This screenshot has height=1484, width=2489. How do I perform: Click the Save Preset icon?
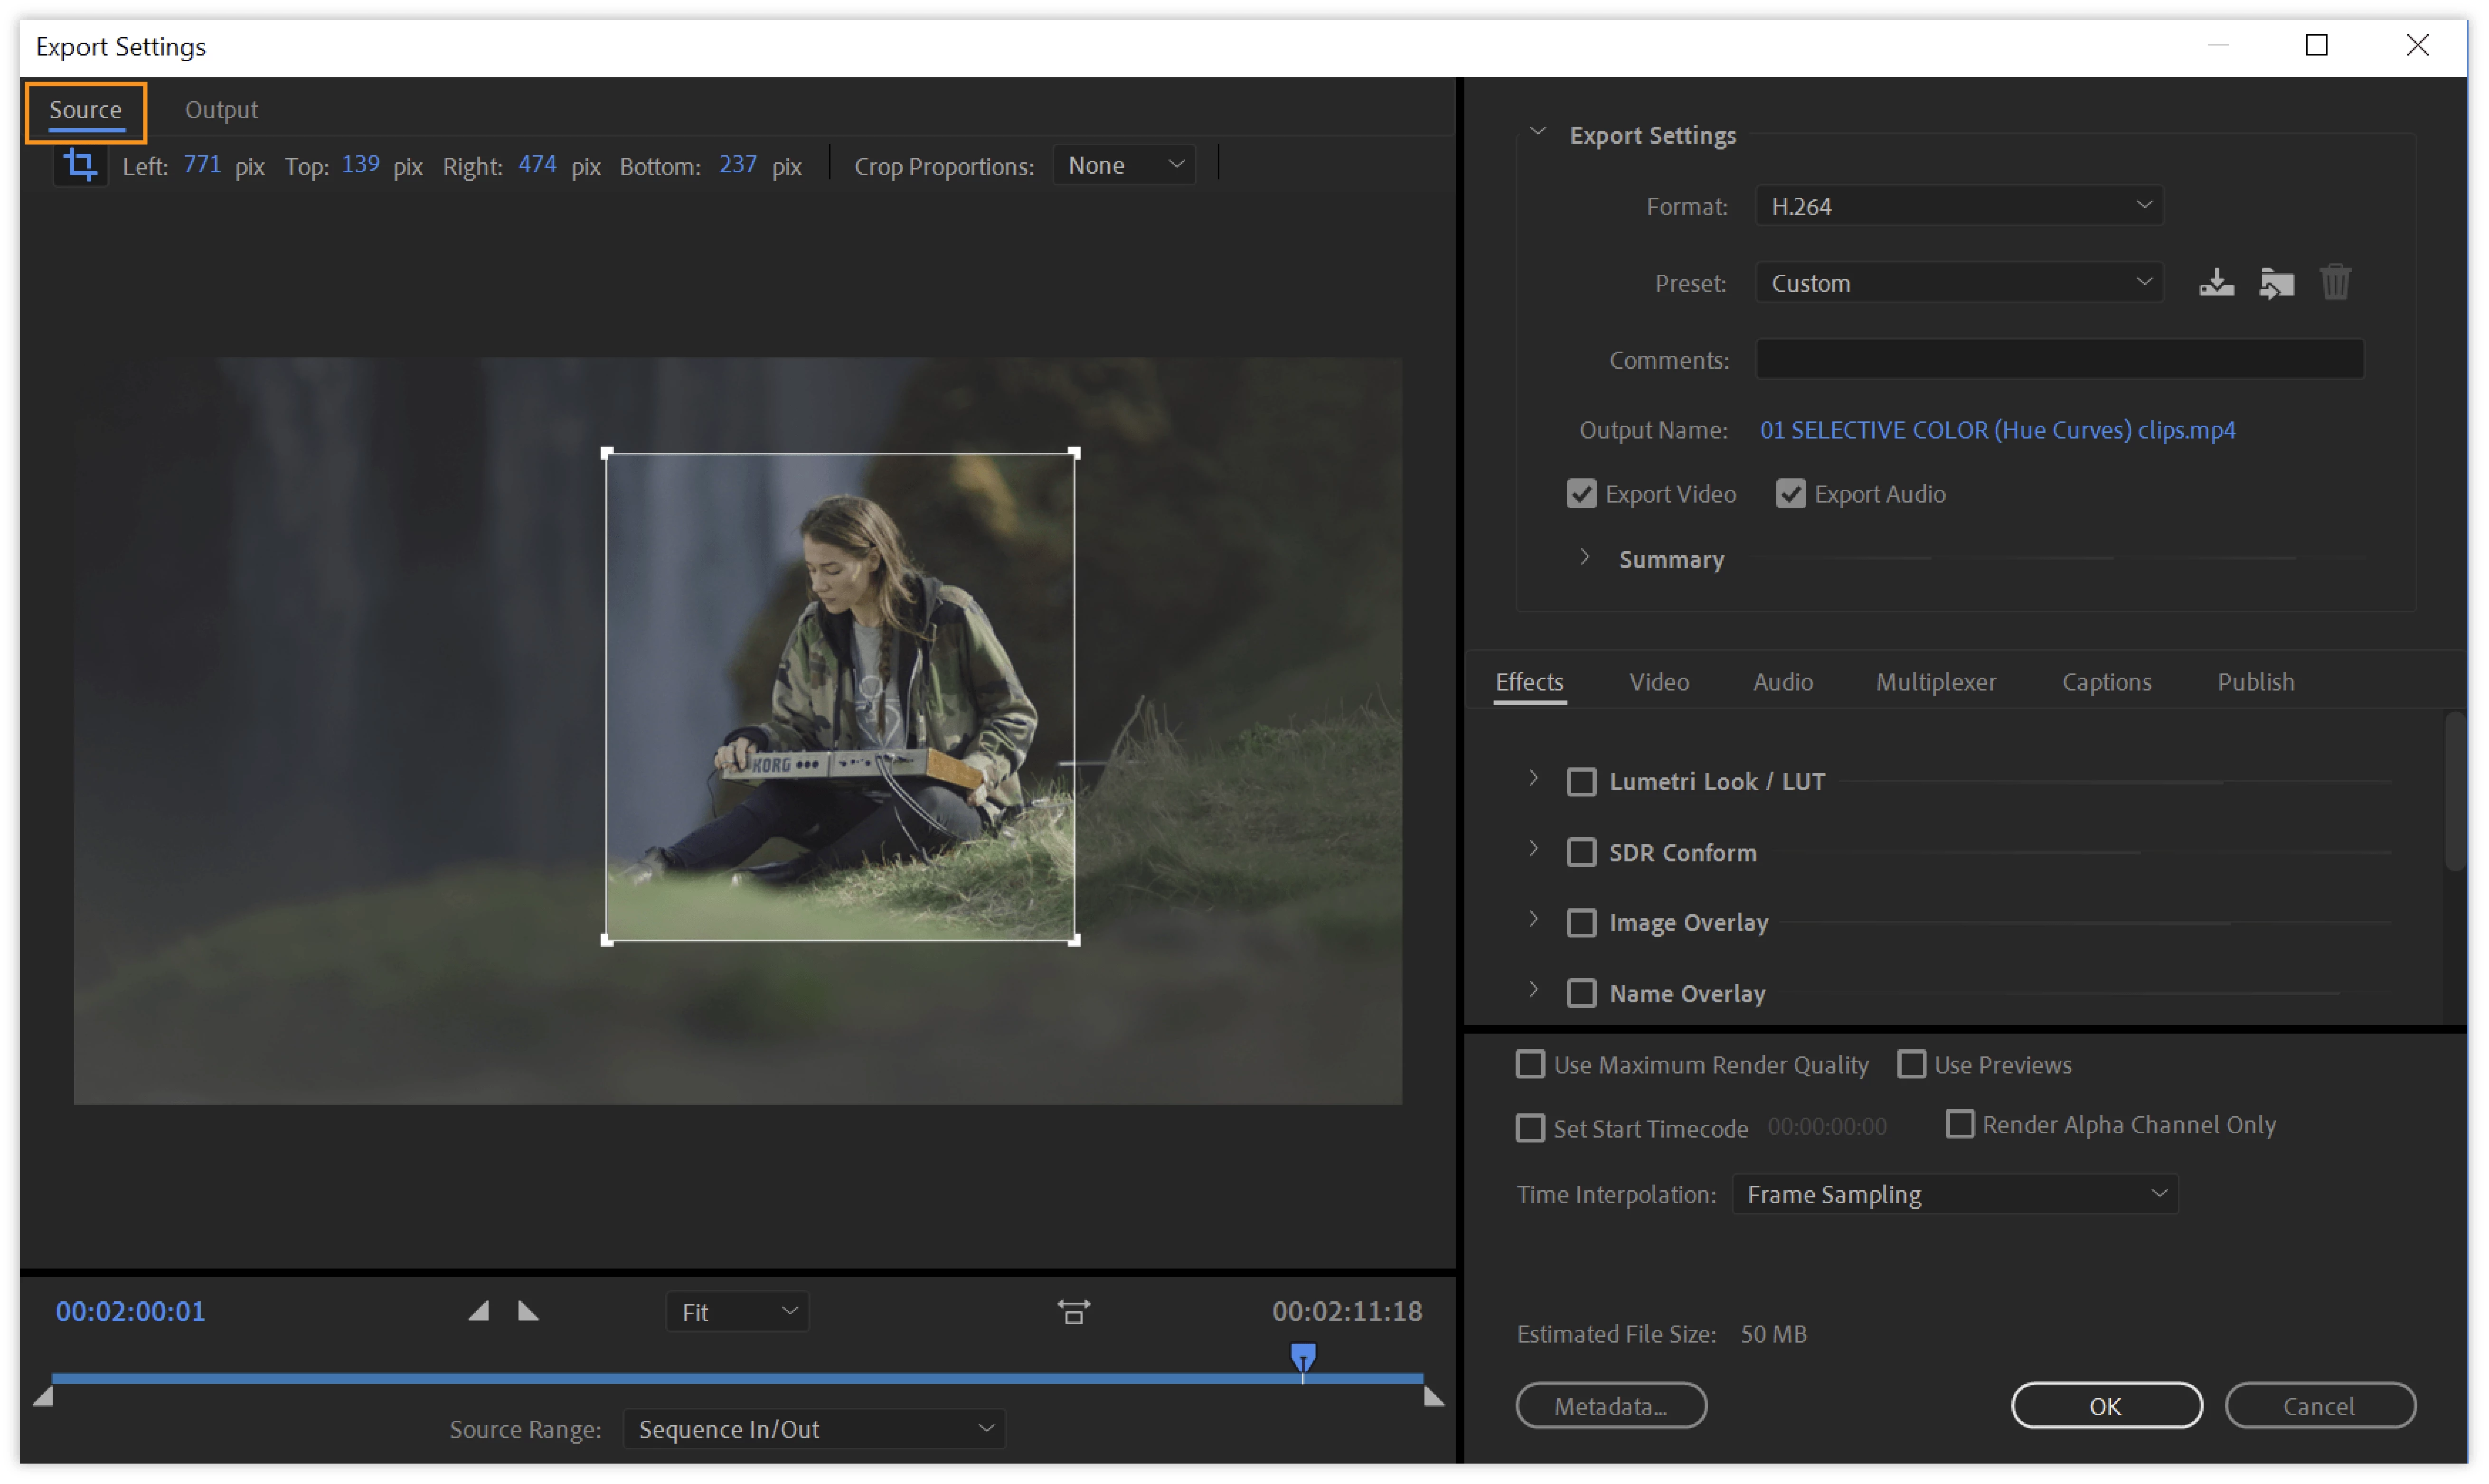(x=2216, y=283)
